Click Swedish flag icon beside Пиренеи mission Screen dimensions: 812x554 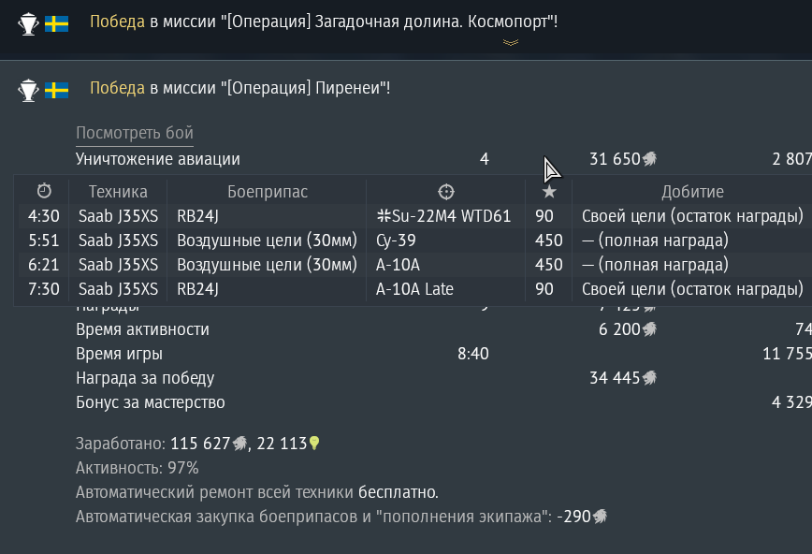[x=56, y=90]
